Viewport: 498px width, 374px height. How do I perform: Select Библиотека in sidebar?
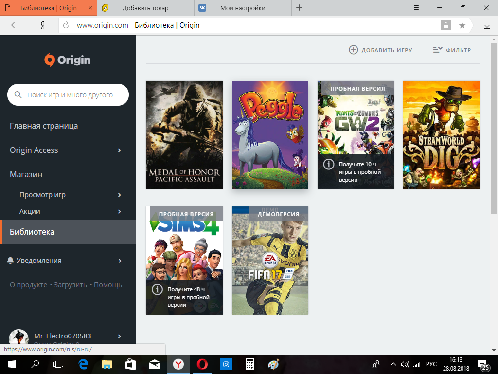(68, 232)
